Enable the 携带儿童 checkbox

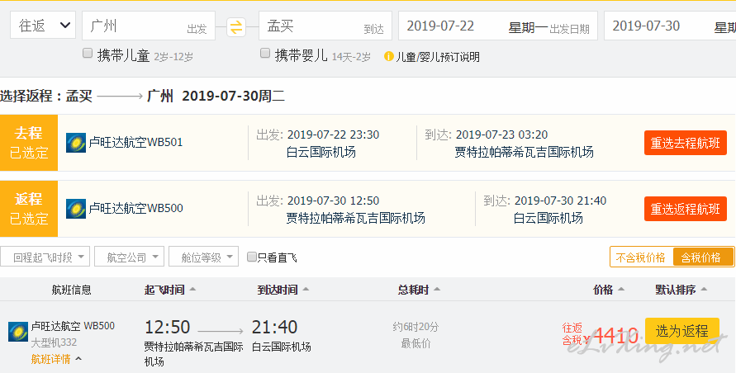coord(88,53)
